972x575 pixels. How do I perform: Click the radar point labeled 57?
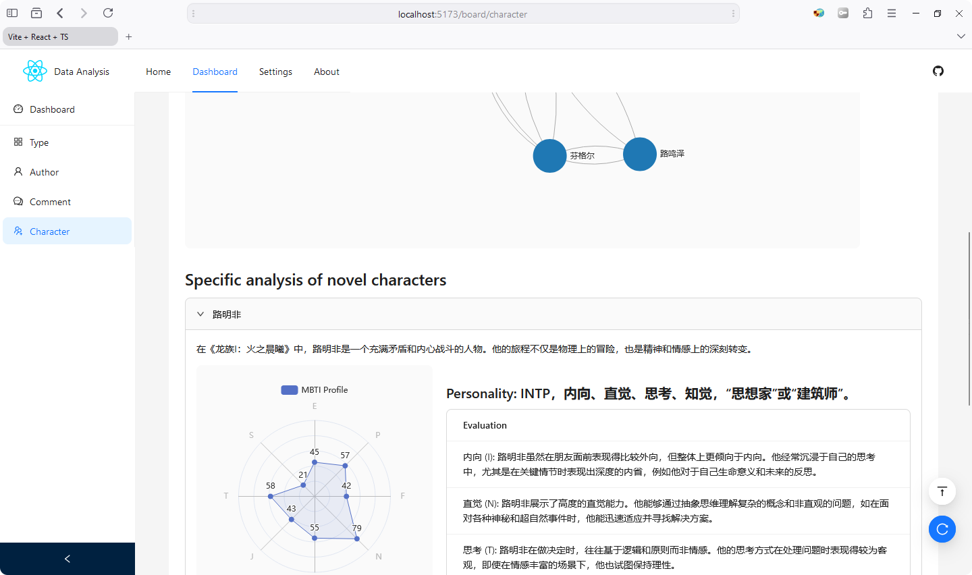345,466
